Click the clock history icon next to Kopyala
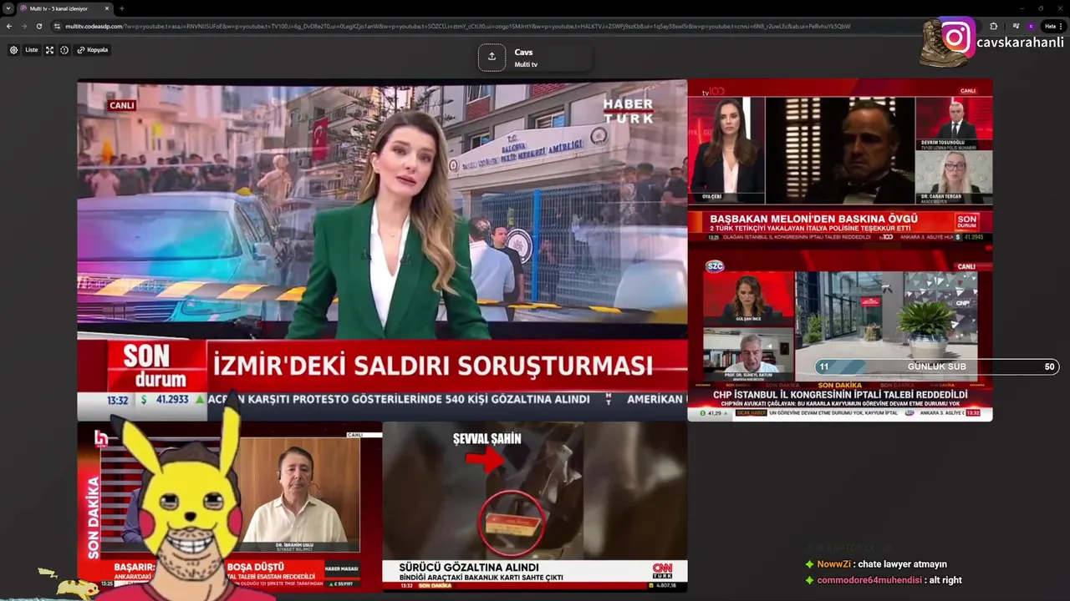 click(x=64, y=50)
